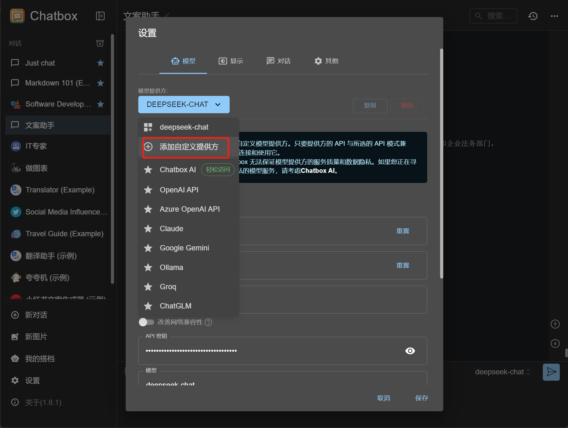This screenshot has width=568, height=428.
Task: Open the deepseek-chat model selector near send
Action: coord(503,372)
